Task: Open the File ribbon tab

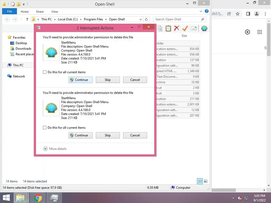Action: point(10,11)
